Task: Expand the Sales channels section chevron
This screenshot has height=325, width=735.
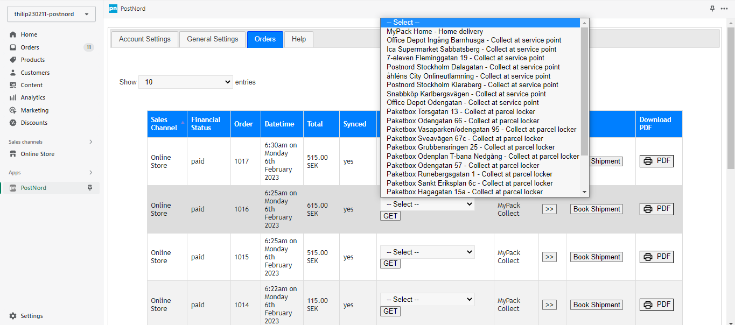Action: 91,142
